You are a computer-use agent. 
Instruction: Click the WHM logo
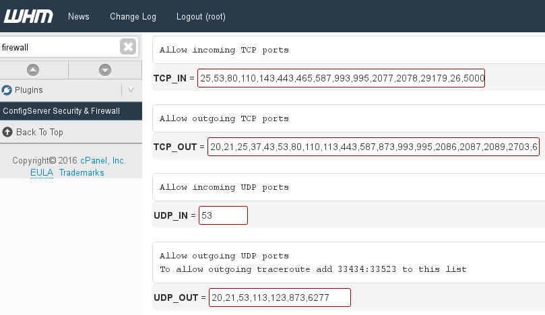click(28, 16)
